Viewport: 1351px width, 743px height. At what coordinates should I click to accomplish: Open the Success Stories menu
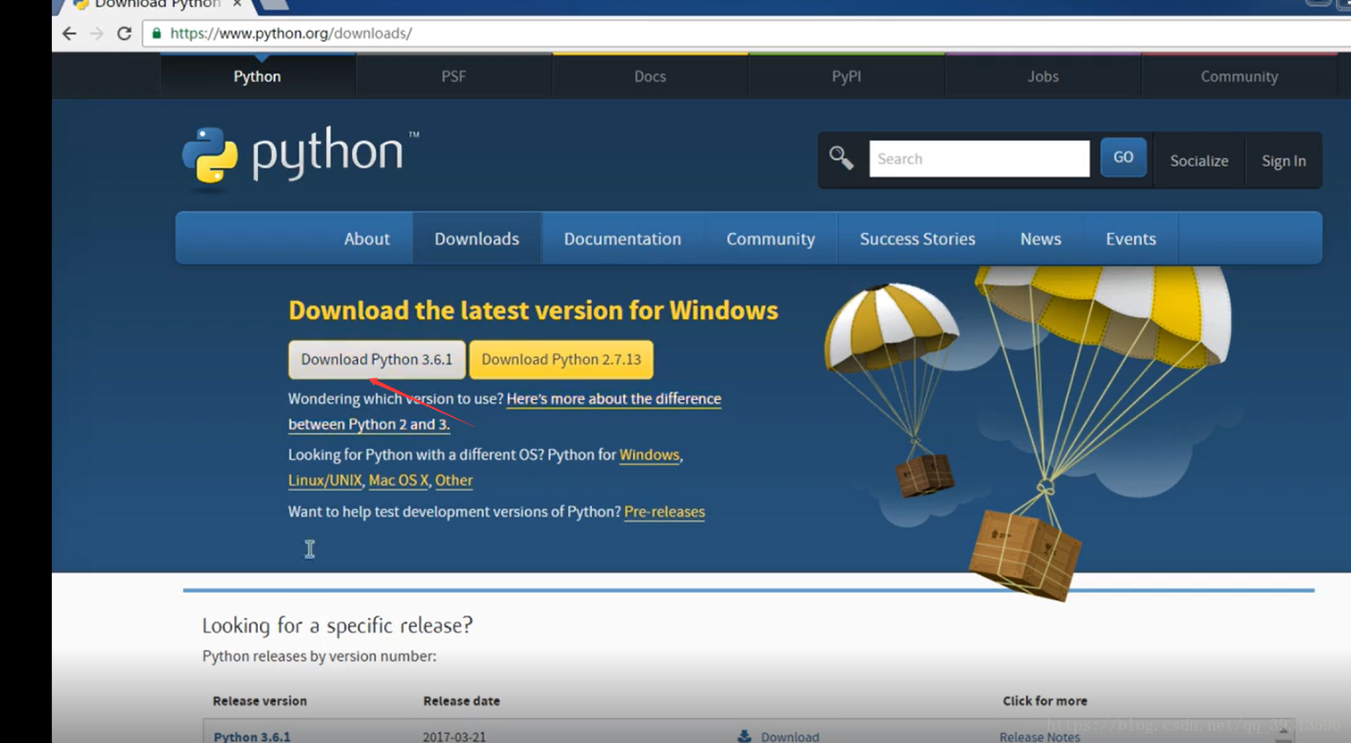click(x=917, y=238)
